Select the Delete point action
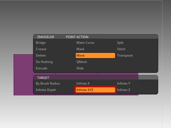Viewport: 171px width, 128px height. pos(41,55)
